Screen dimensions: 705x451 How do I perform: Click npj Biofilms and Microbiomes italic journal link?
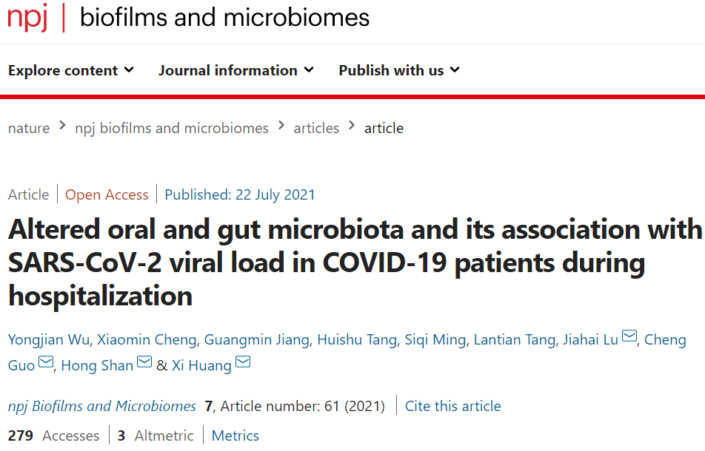pyautogui.click(x=102, y=406)
